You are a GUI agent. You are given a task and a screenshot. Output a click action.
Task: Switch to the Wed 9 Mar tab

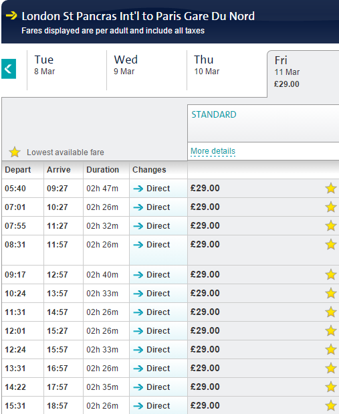tap(146, 70)
